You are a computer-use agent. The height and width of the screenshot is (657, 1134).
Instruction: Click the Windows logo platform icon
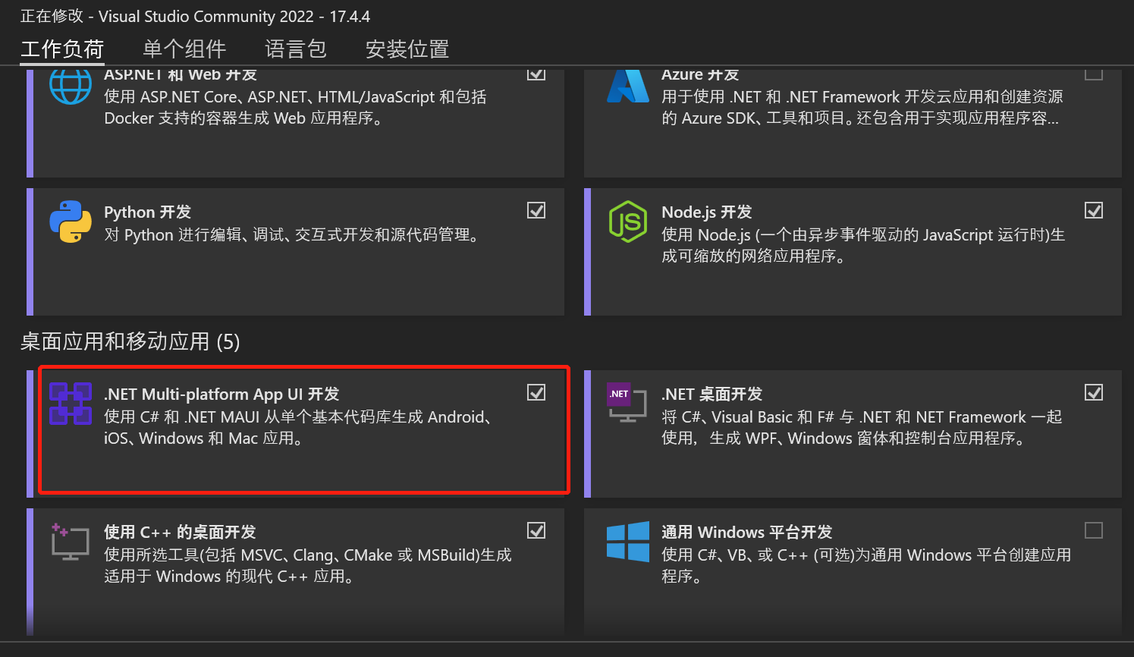[628, 541]
